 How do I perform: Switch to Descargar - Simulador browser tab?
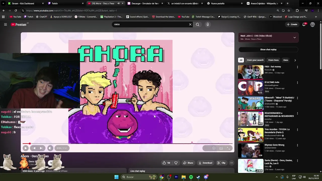point(145,4)
